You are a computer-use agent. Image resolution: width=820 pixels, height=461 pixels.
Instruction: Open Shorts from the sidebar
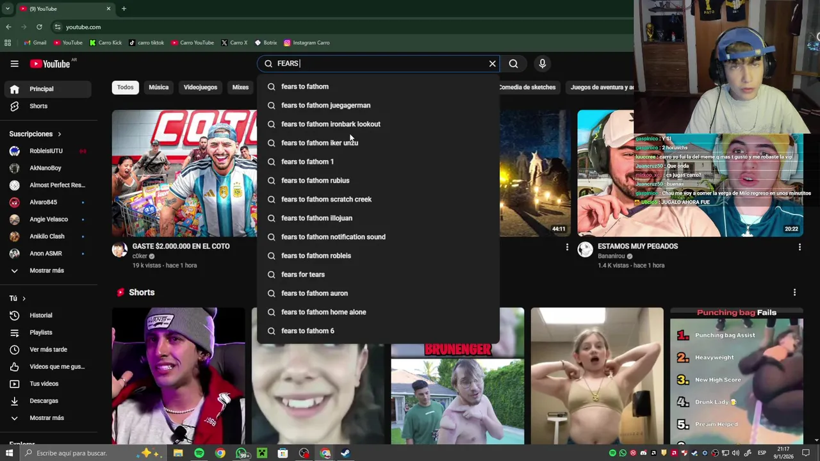[x=48, y=106]
